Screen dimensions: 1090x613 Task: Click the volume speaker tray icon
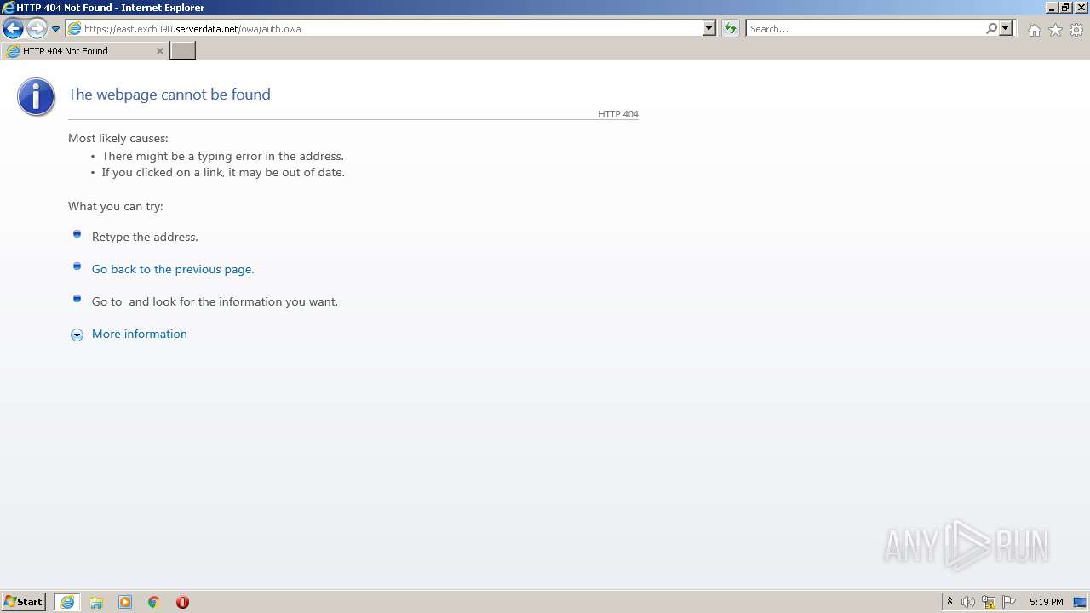pyautogui.click(x=968, y=602)
